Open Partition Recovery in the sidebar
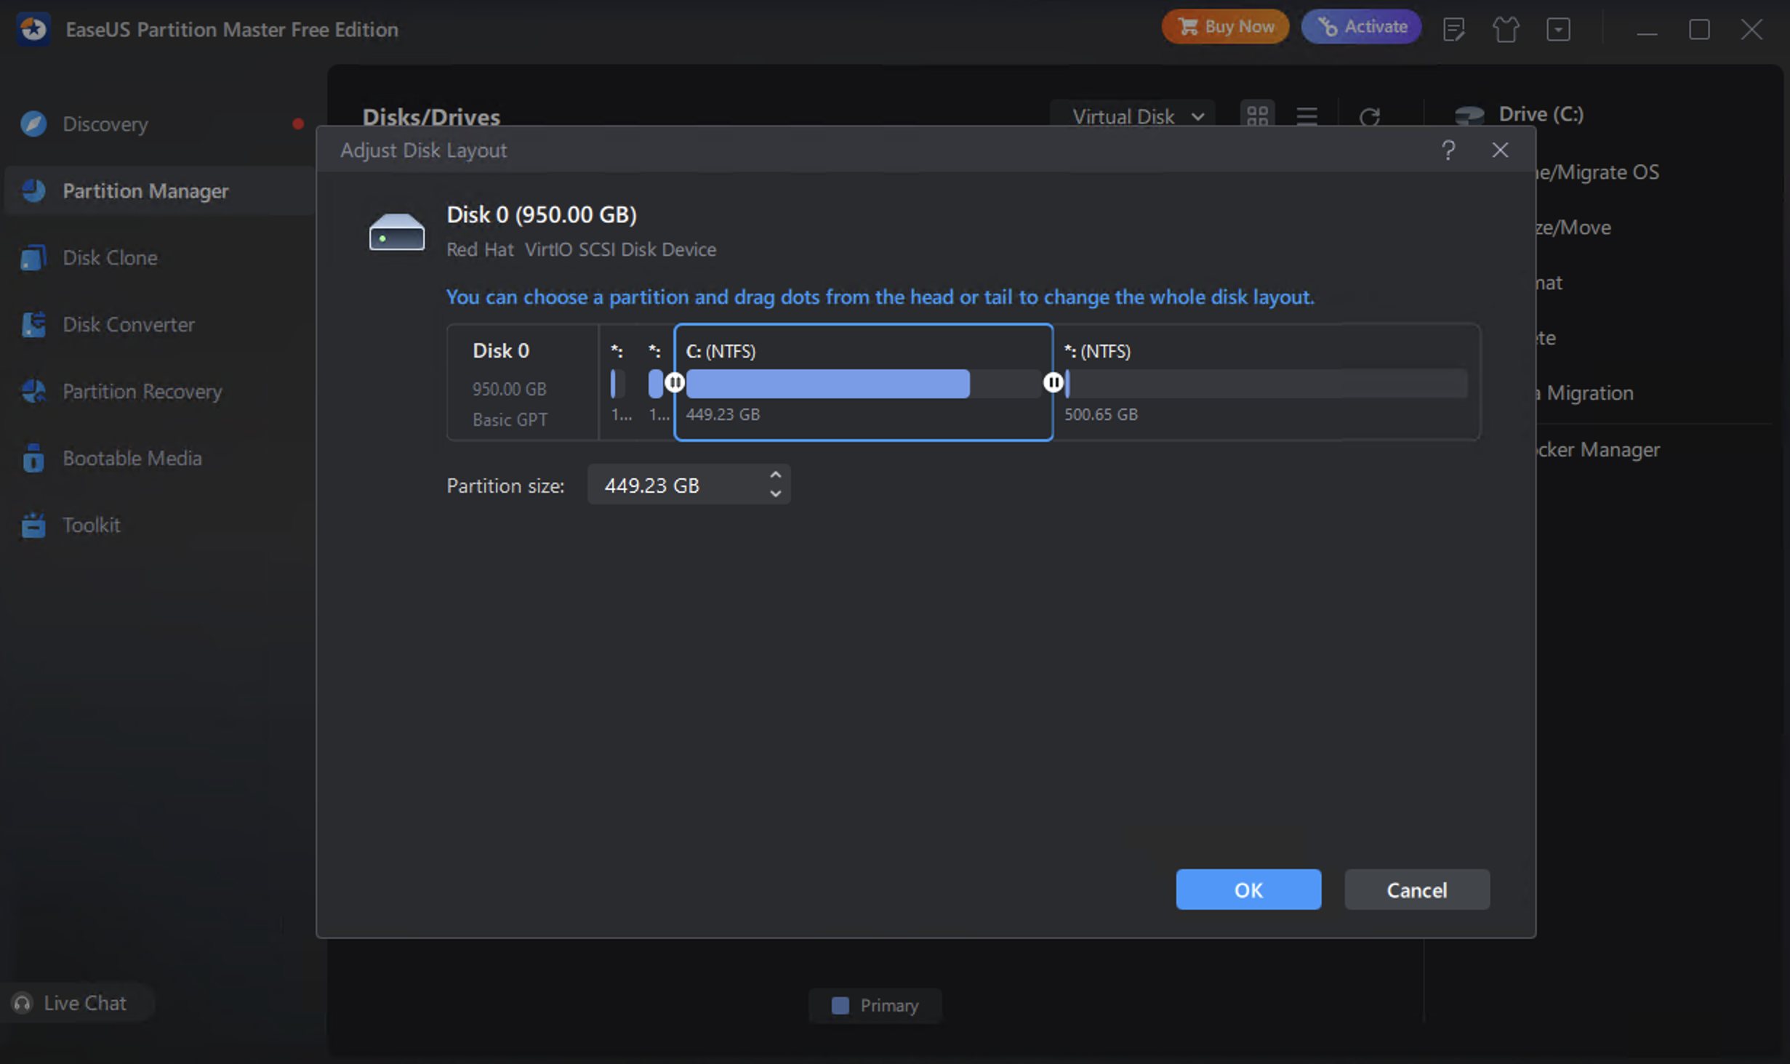 (x=158, y=392)
